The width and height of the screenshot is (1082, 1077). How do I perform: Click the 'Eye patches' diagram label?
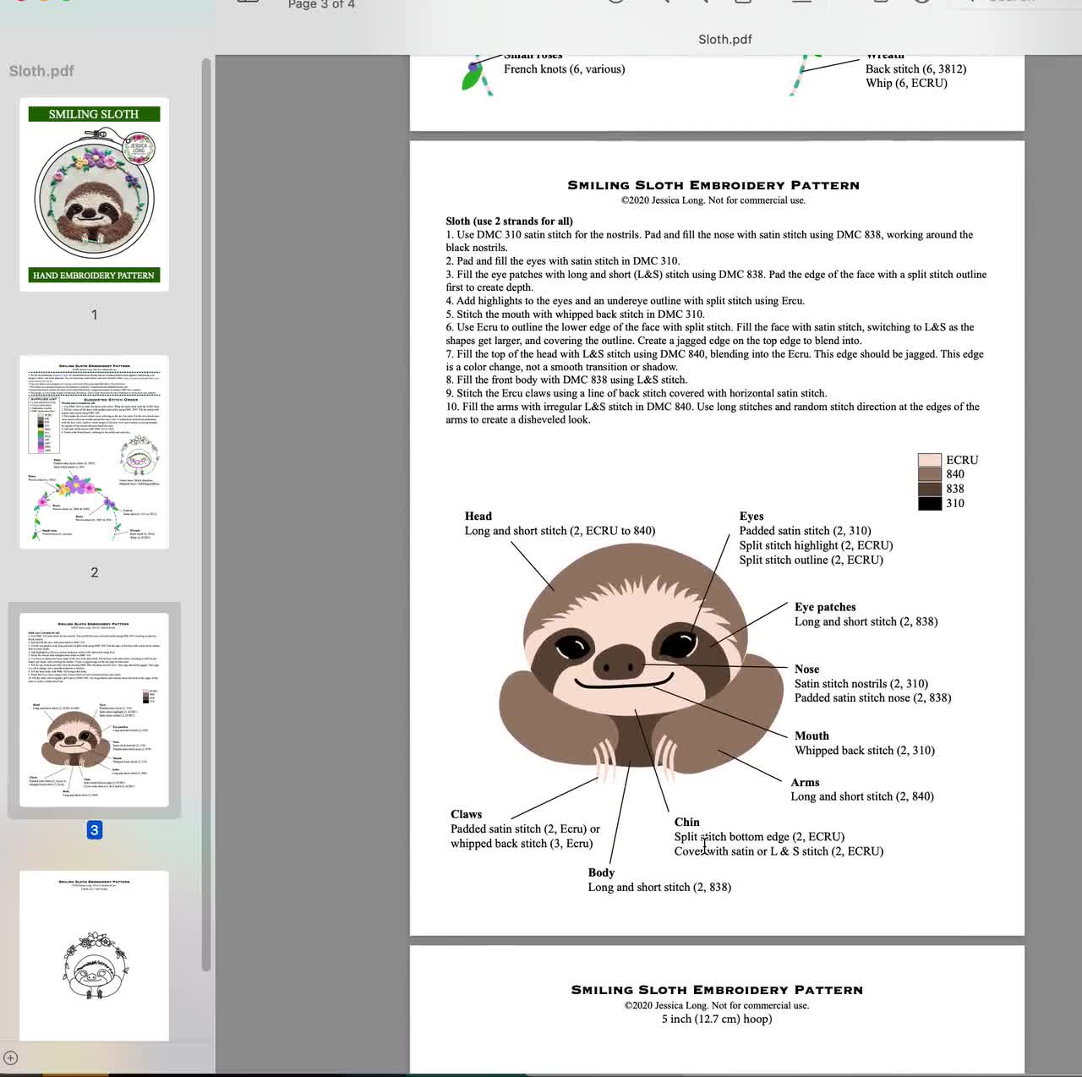tap(825, 607)
